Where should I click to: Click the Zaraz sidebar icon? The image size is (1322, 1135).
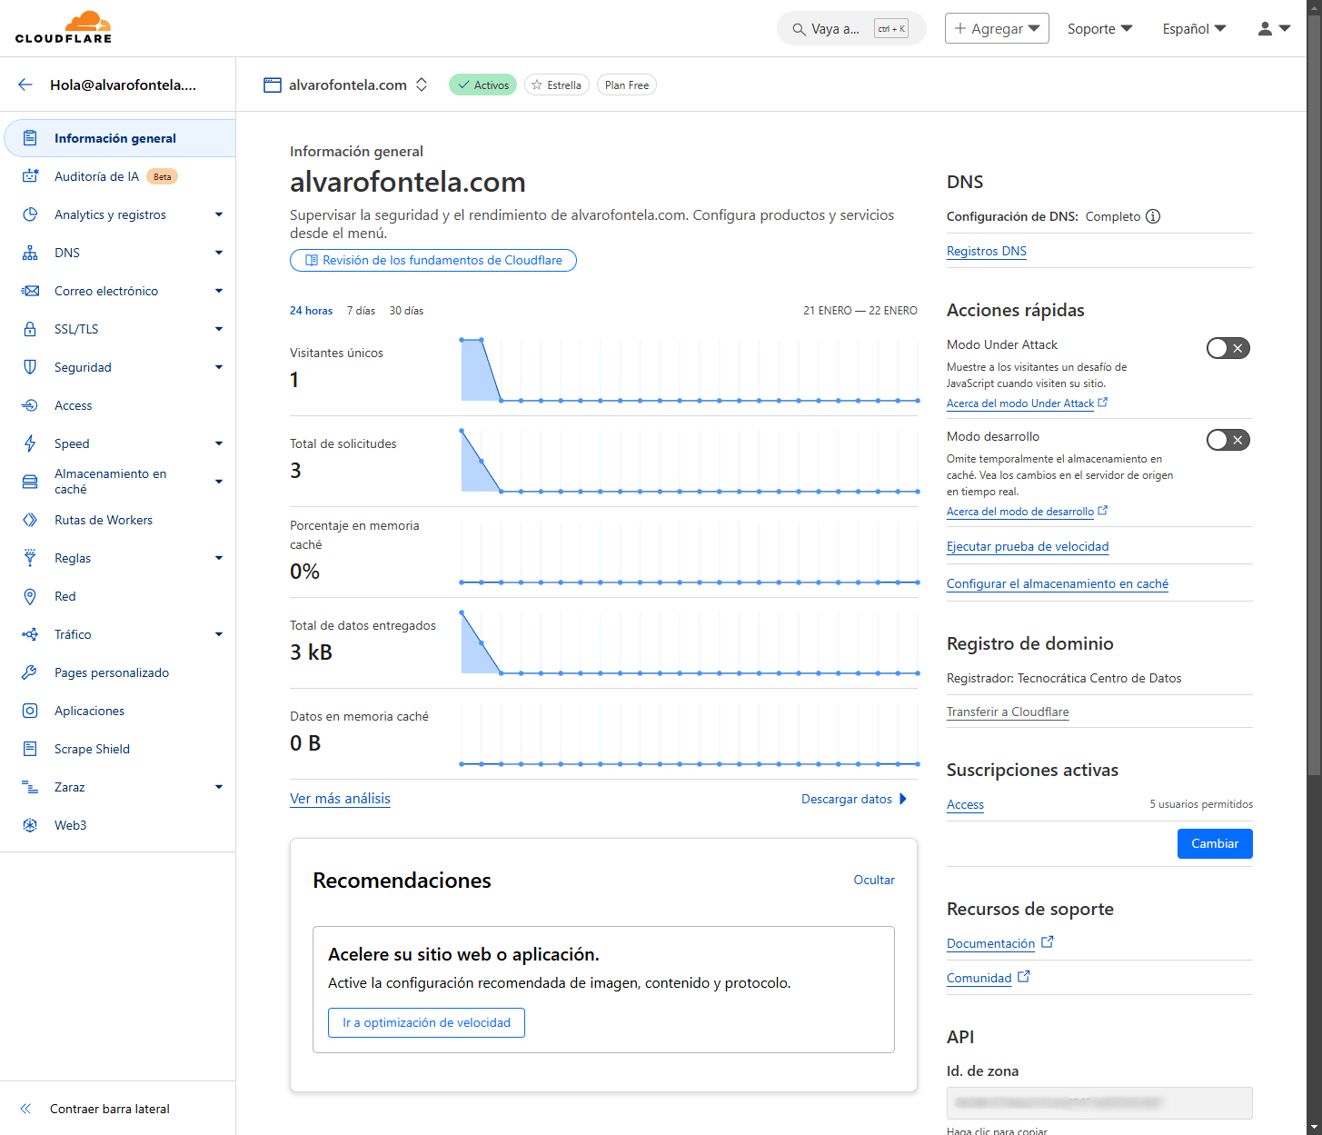30,787
